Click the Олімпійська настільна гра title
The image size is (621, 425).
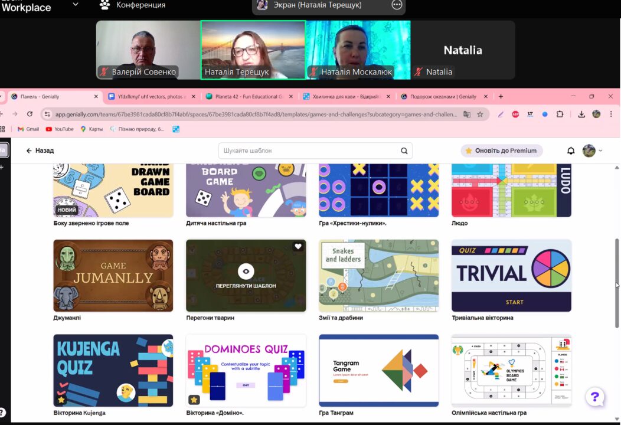click(489, 413)
